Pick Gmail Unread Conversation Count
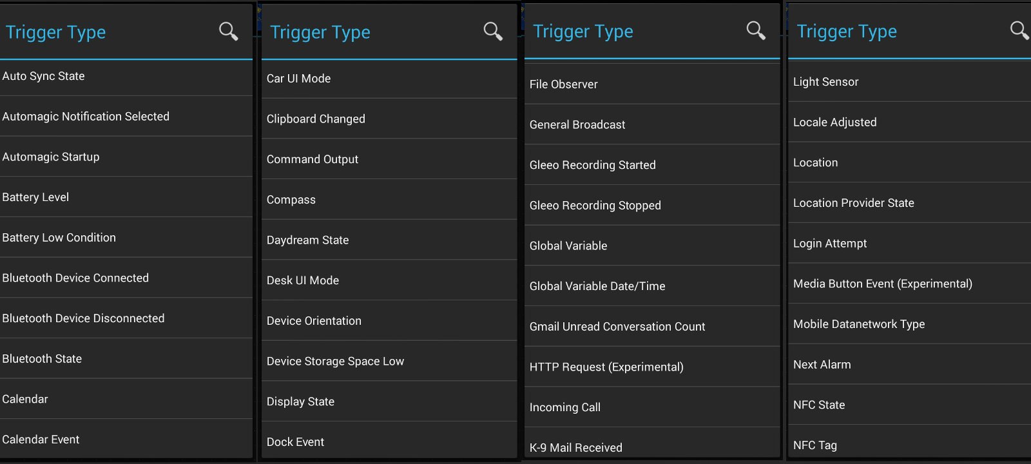This screenshot has width=1031, height=464. (x=652, y=327)
